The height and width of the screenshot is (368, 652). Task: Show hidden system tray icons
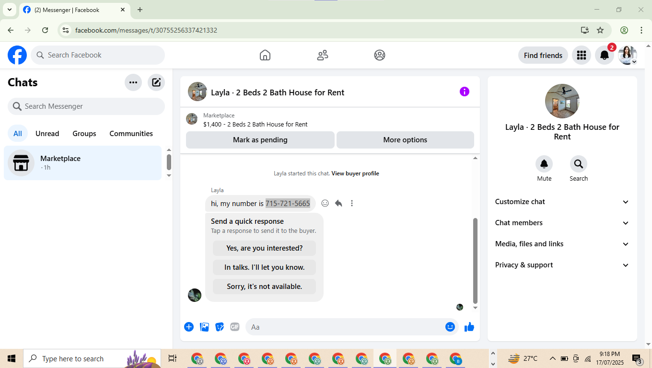pyautogui.click(x=552, y=358)
